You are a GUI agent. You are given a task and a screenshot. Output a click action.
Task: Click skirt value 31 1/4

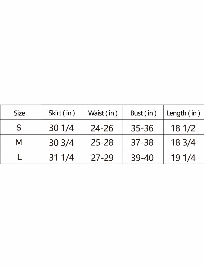pos(61,158)
